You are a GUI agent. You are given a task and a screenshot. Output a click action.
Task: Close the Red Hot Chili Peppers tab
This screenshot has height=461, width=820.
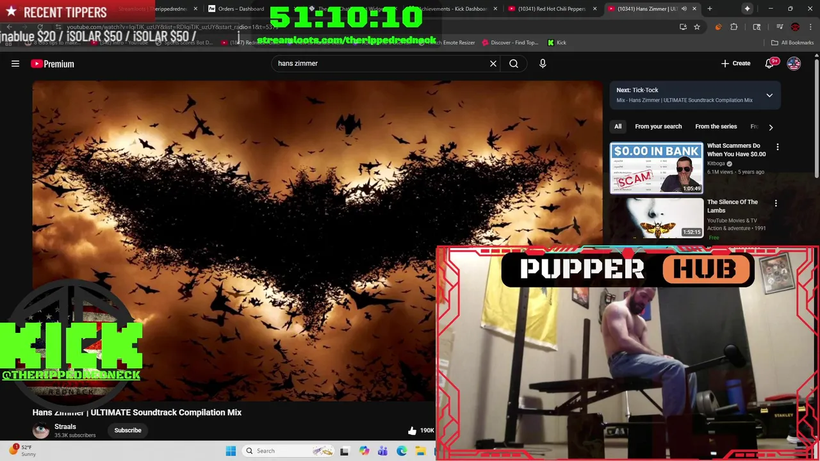point(594,8)
